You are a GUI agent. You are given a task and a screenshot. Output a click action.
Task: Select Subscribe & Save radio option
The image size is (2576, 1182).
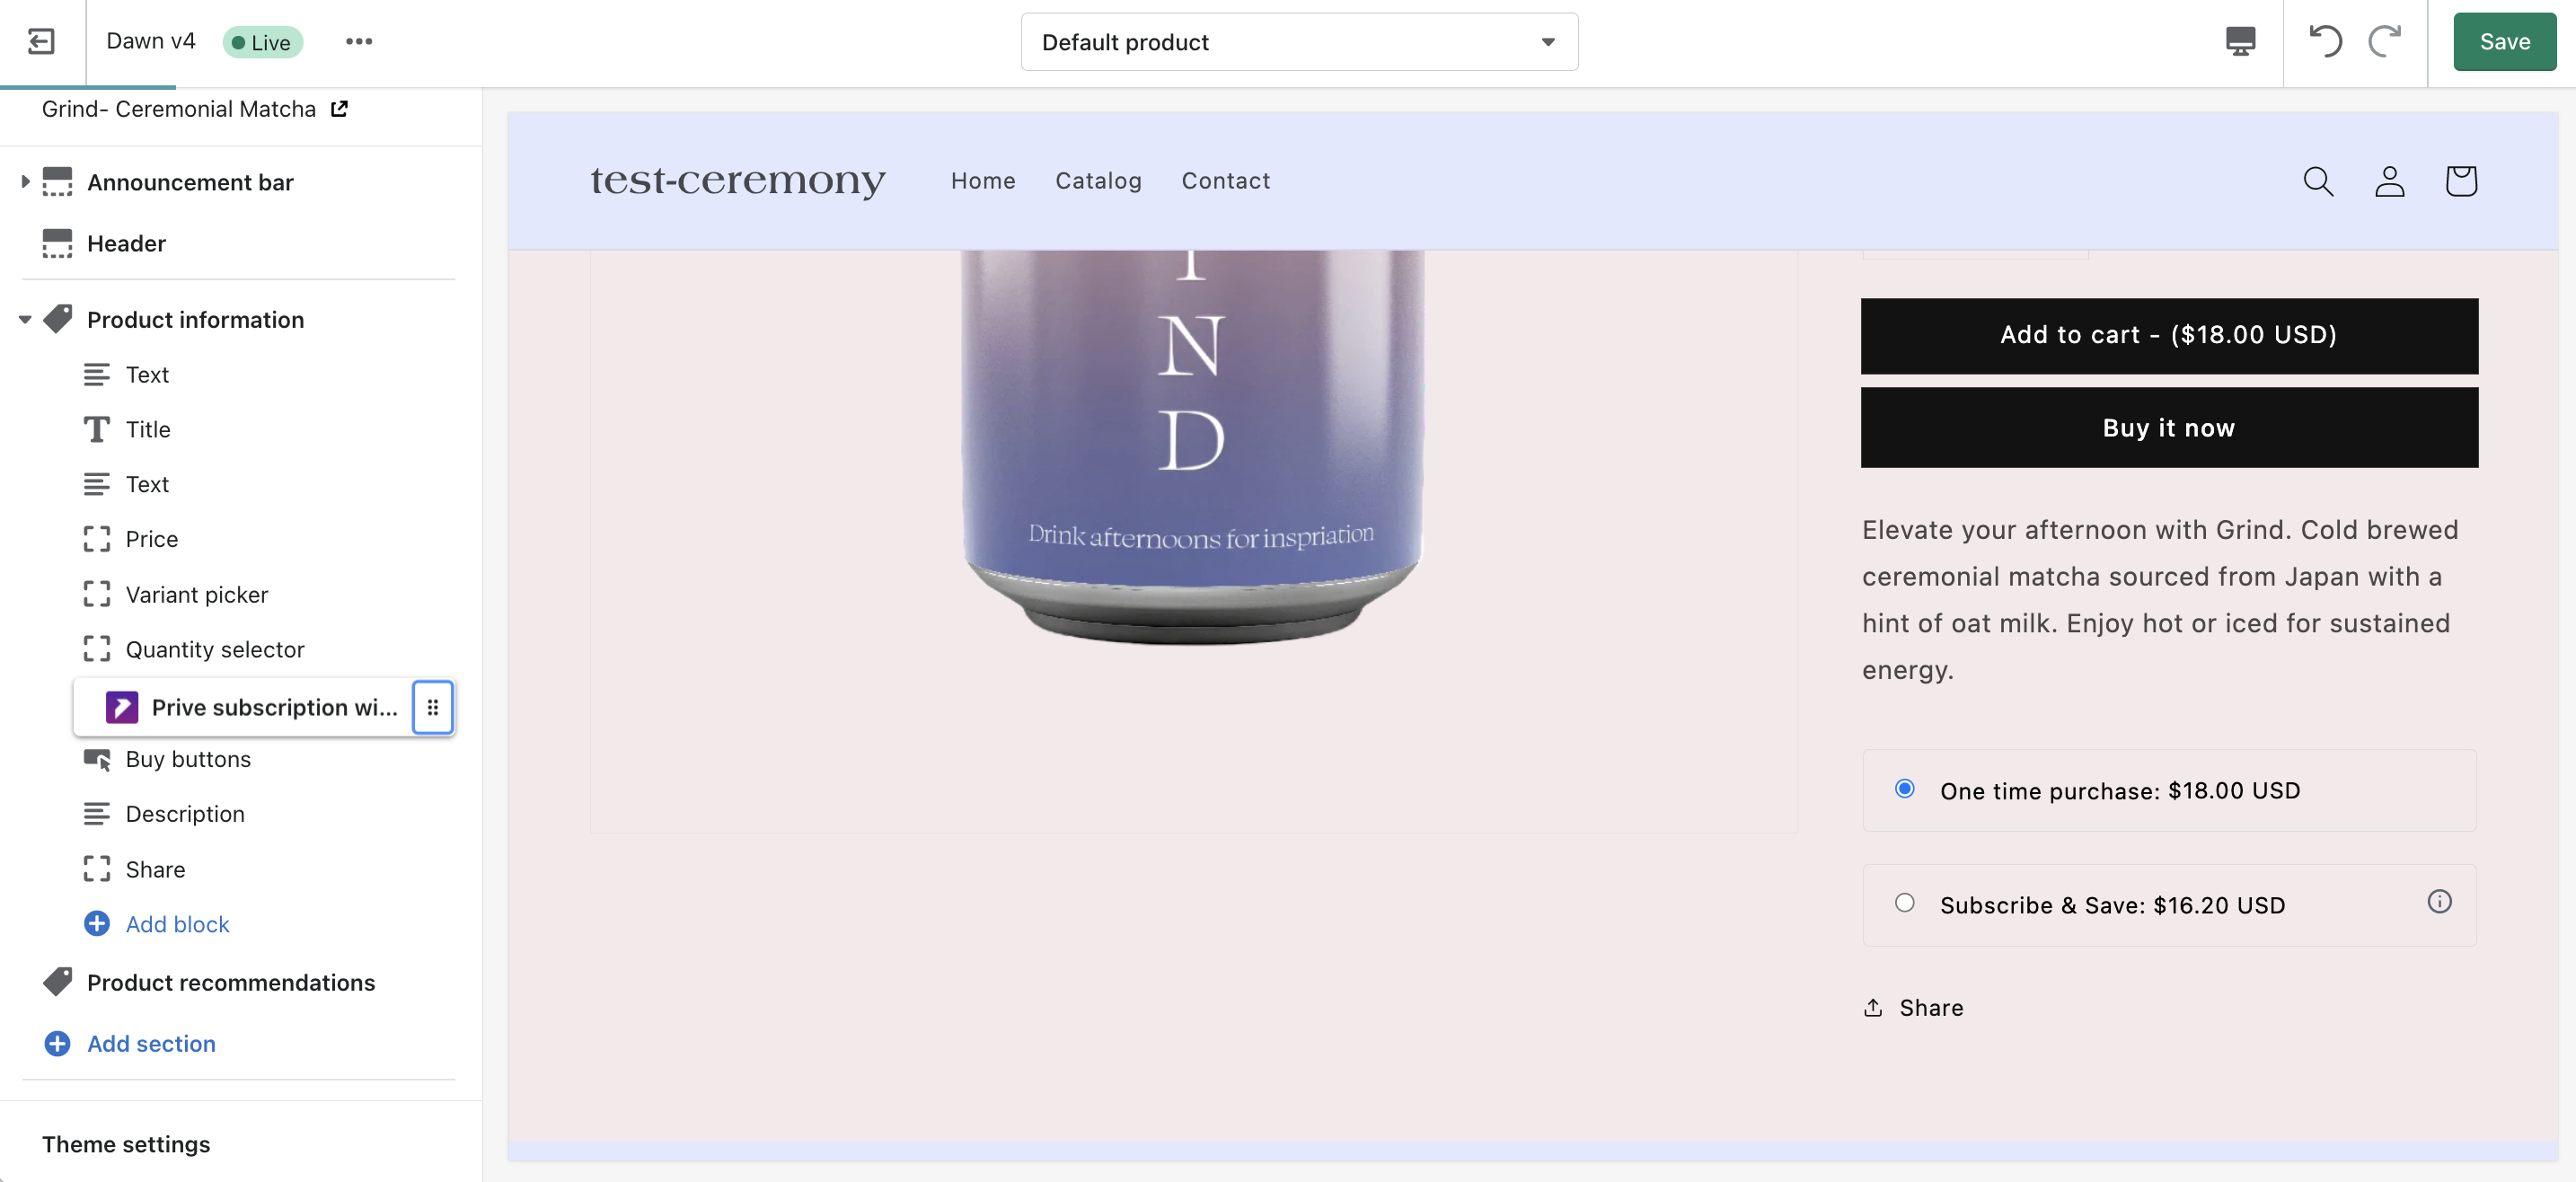pos(1905,903)
